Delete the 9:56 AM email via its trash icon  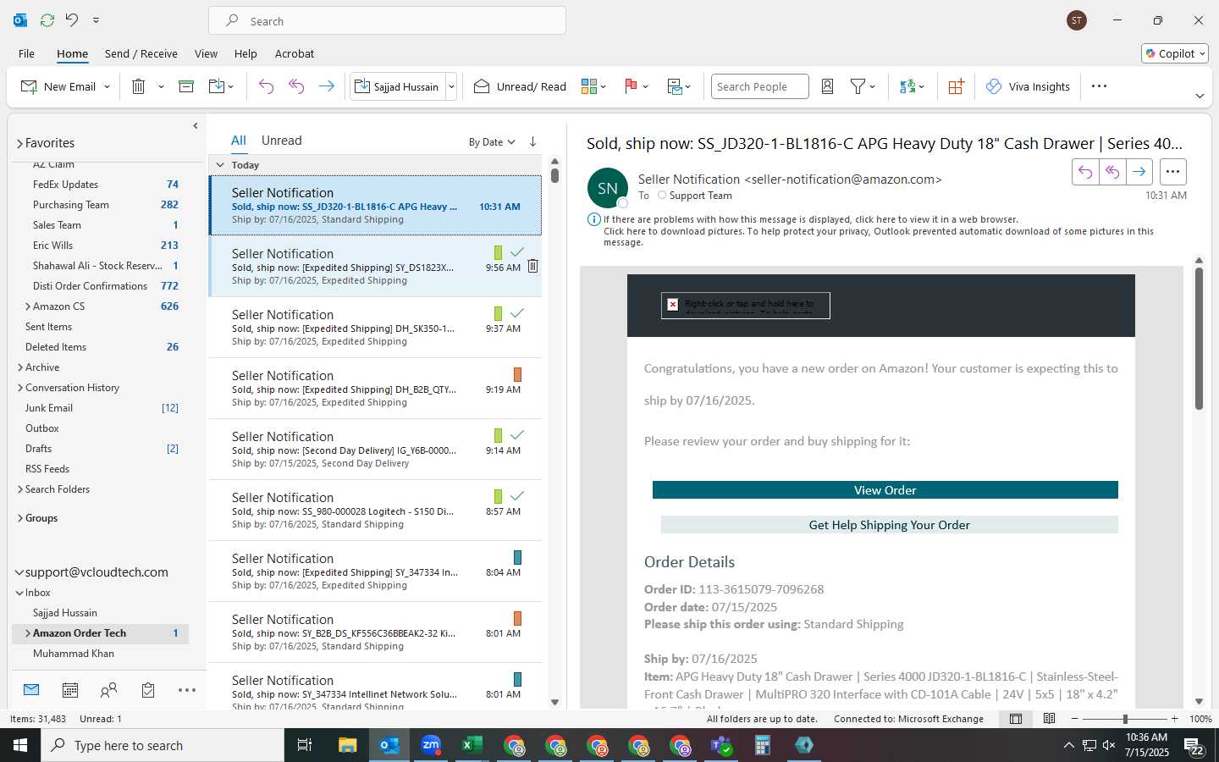(x=532, y=266)
